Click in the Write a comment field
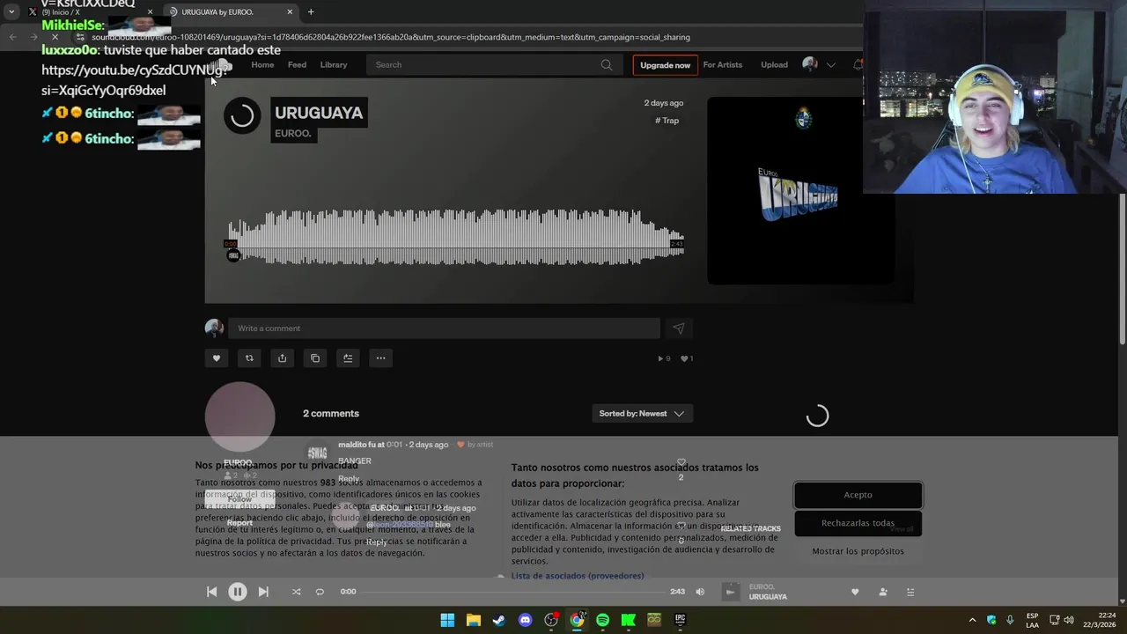 pyautogui.click(x=444, y=328)
